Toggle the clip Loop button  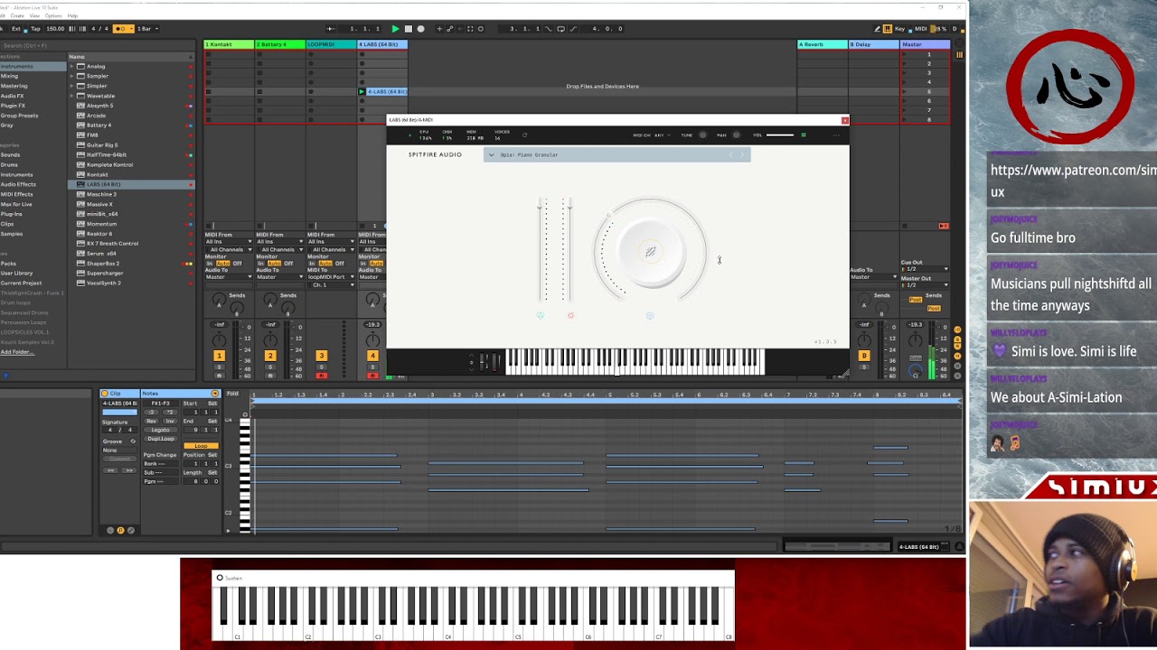pos(201,446)
